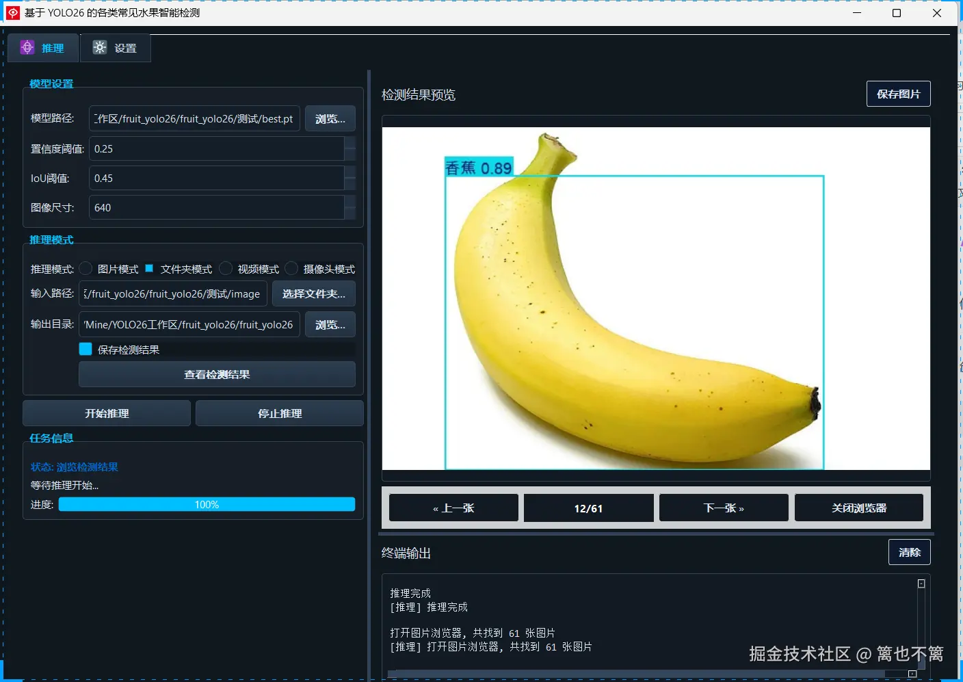Browse for a model file with 浏览
The width and height of the screenshot is (963, 682).
pyautogui.click(x=330, y=118)
